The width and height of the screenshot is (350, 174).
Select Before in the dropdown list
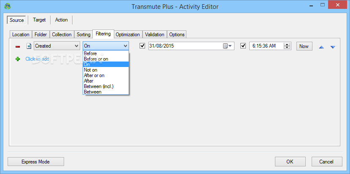click(106, 54)
